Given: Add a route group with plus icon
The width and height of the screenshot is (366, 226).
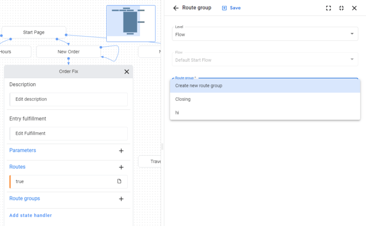Looking at the screenshot, I should point(121,199).
